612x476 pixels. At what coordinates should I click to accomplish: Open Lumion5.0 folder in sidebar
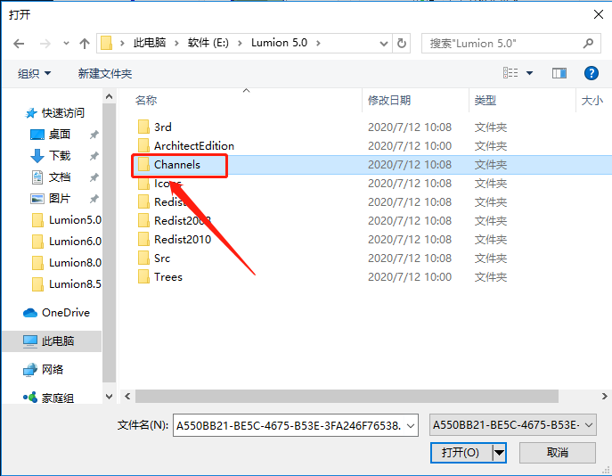point(66,220)
